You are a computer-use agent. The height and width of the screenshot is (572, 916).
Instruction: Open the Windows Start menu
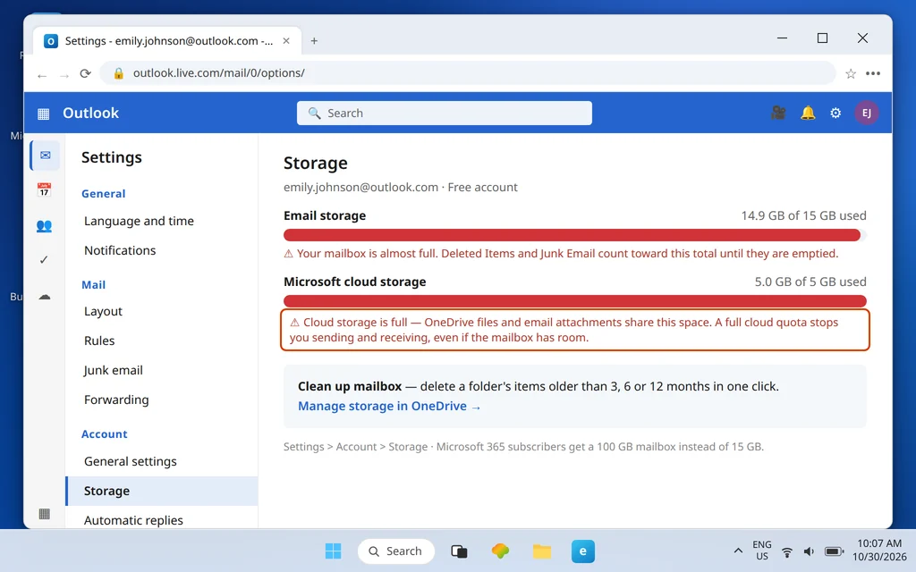[x=333, y=551]
